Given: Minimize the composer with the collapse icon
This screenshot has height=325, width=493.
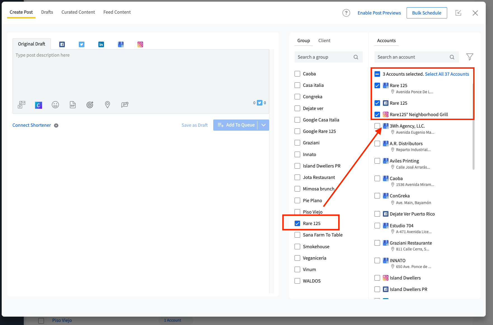Looking at the screenshot, I should pos(458,13).
